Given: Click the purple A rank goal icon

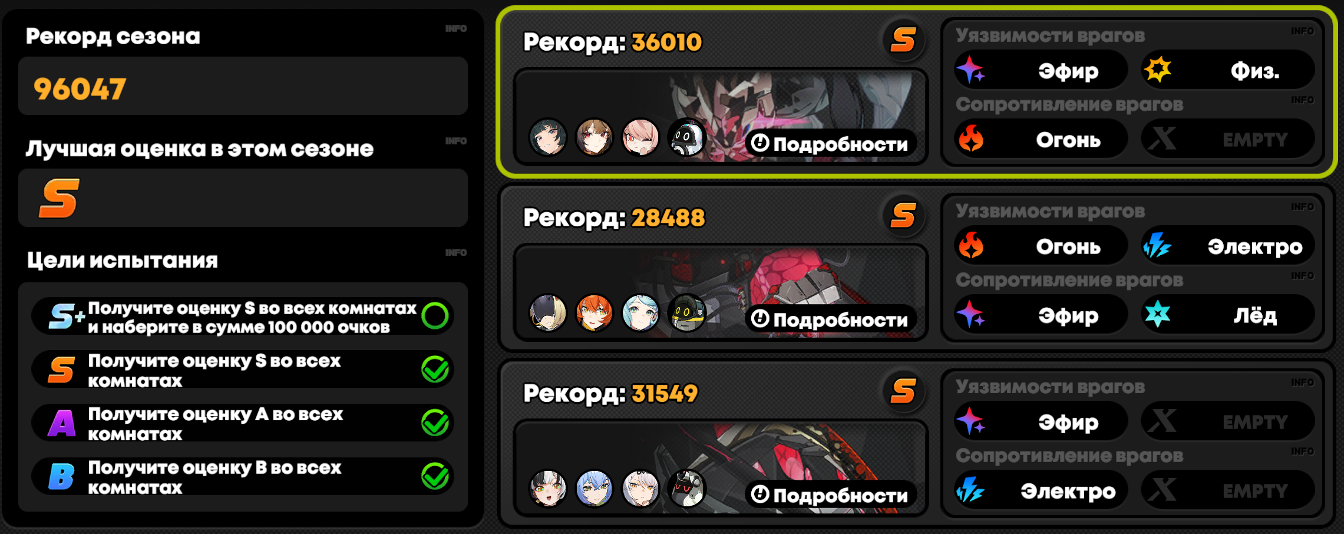Looking at the screenshot, I should click(x=62, y=423).
